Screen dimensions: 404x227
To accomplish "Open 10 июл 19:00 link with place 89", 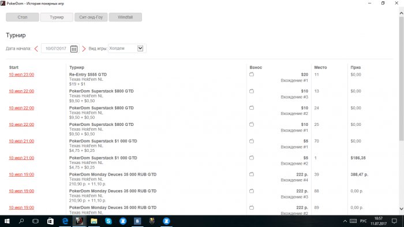I will 21,207.
